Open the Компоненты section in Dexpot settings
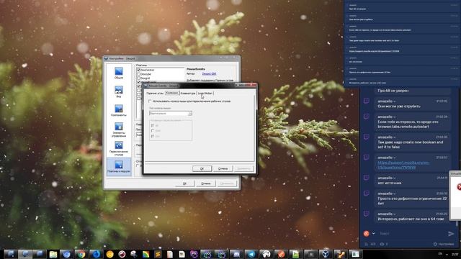 tap(119, 110)
